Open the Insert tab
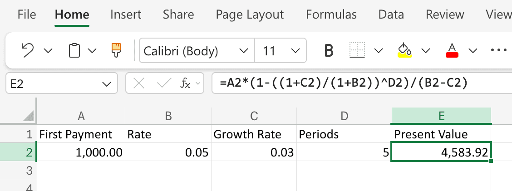Screen dimensions: 512x191 tap(125, 15)
